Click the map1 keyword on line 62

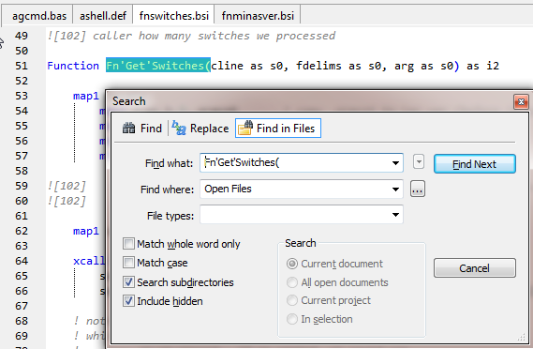click(86, 231)
